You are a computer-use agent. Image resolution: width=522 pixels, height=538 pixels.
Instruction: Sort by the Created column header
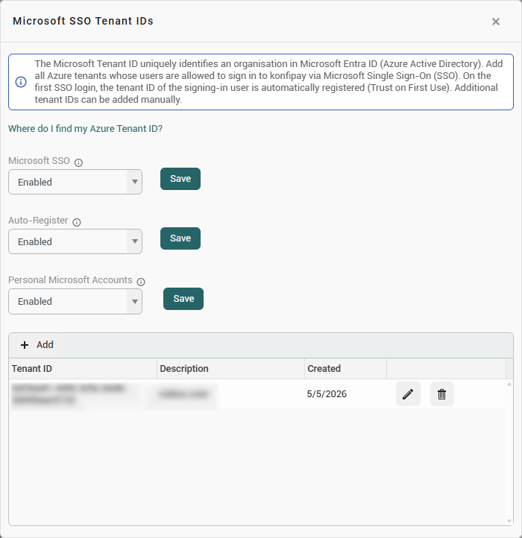tap(346, 369)
